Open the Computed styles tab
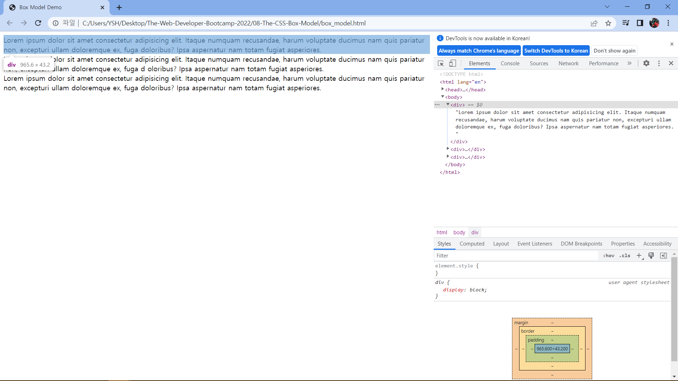Screen dimensions: 678x381 472,244
